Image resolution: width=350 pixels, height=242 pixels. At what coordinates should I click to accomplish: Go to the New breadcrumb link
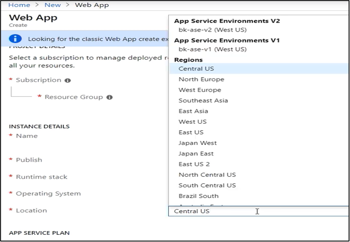pos(53,5)
